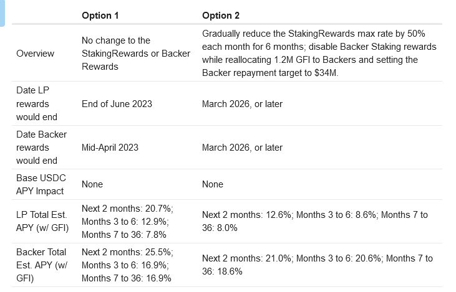Click Option 2 'None' APY impact cell

click(213, 184)
